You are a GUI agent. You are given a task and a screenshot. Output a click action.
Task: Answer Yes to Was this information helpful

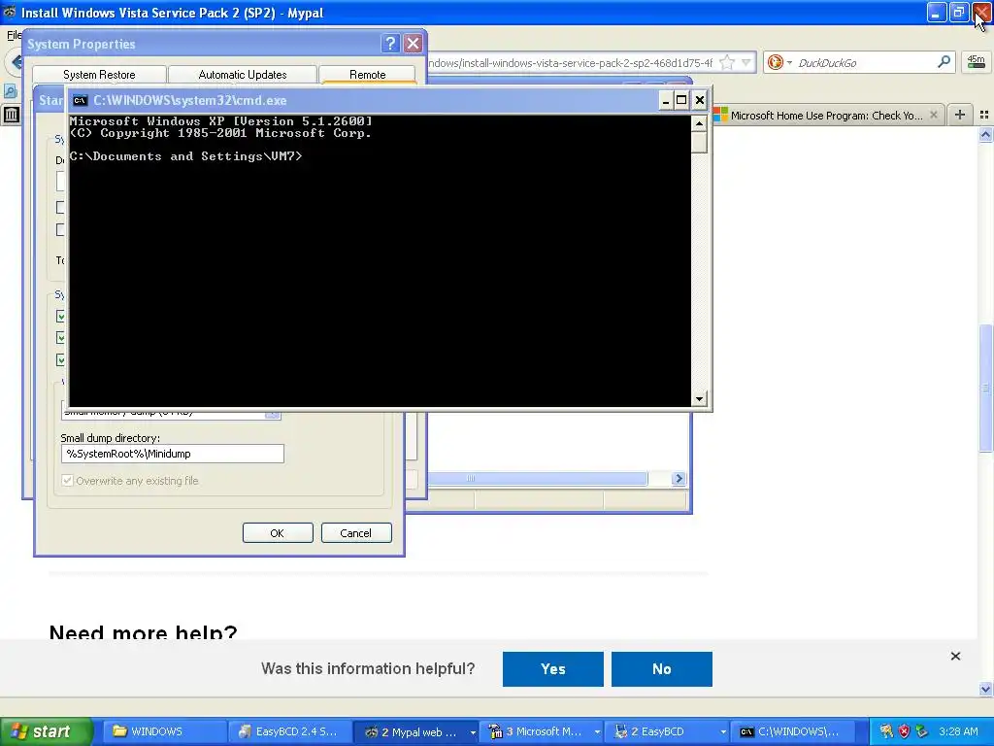point(552,668)
